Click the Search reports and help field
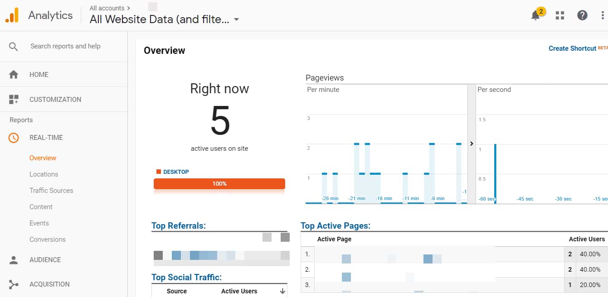Viewport: 608px width, 297px height. tap(65, 46)
